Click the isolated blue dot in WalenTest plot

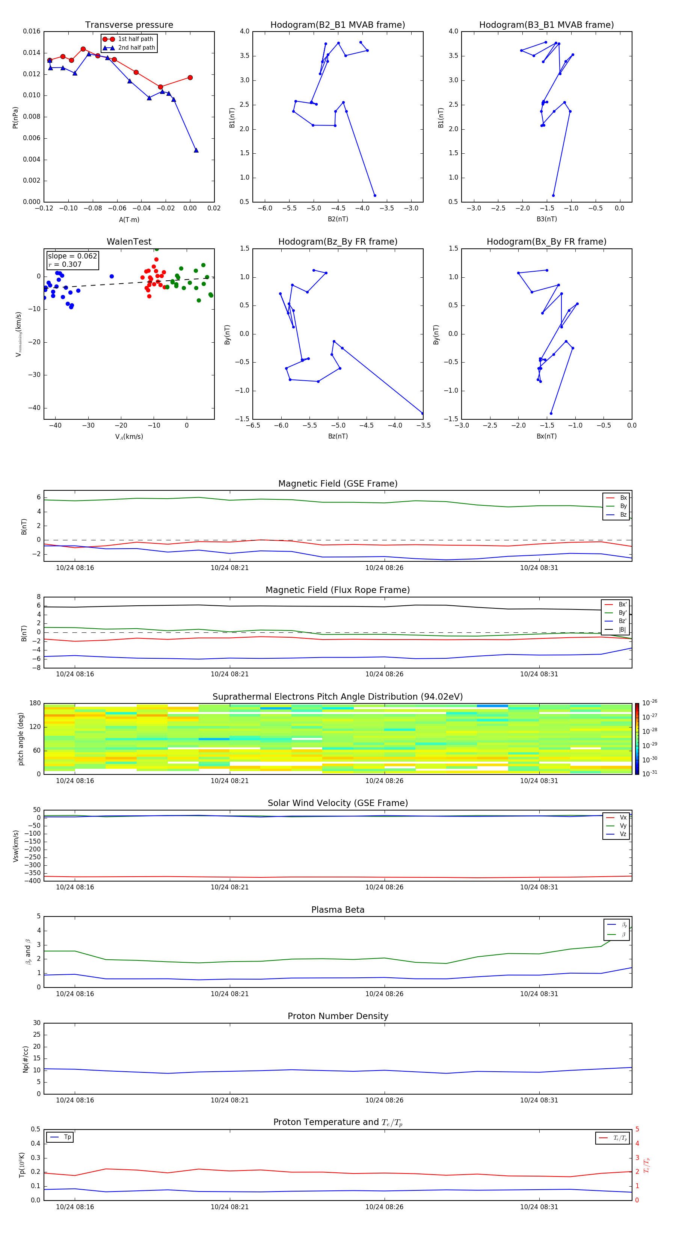pyautogui.click(x=112, y=276)
